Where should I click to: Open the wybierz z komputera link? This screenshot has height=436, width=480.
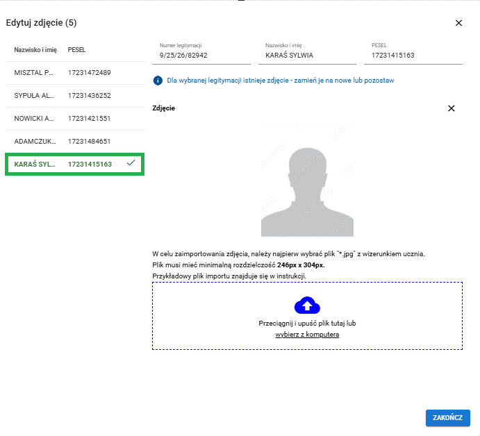pos(307,335)
